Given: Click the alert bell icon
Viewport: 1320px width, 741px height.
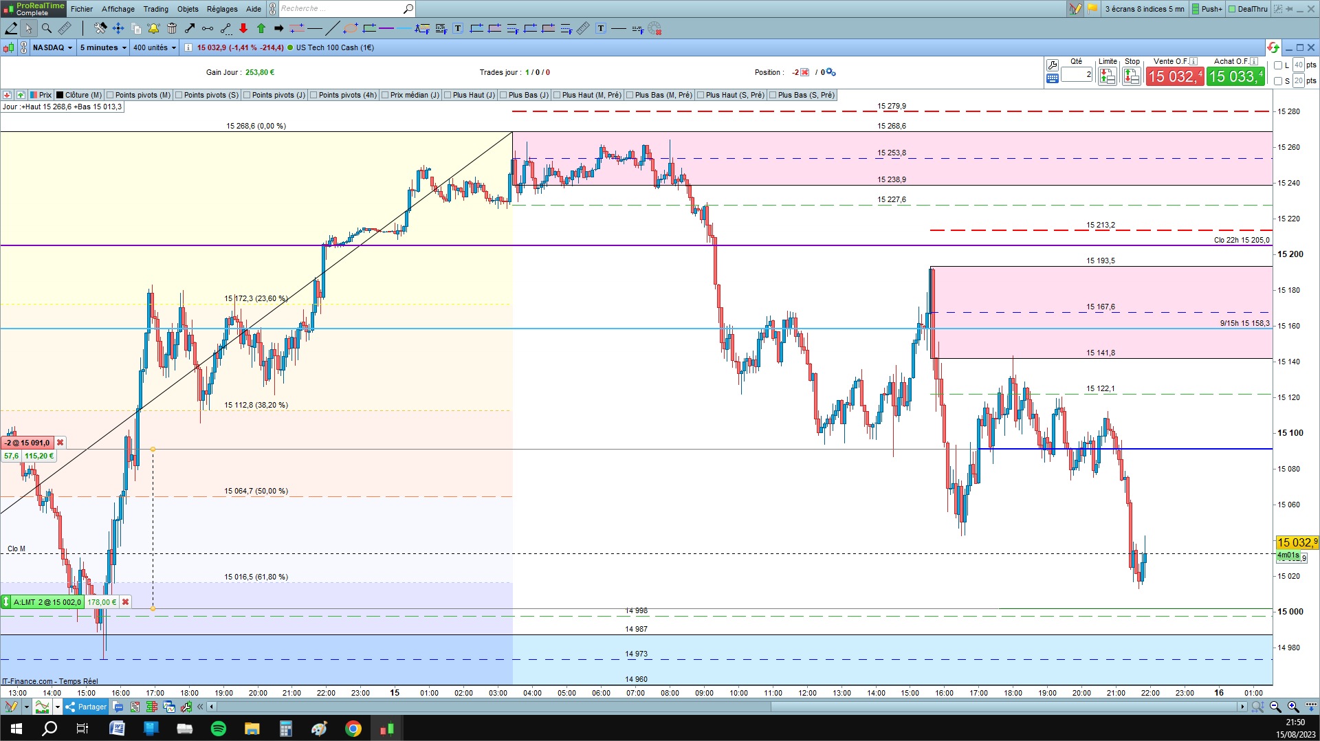Looking at the screenshot, I should [x=153, y=28].
